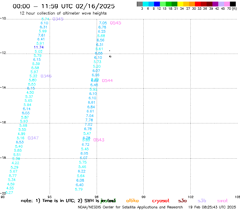The height and width of the screenshot is (210, 240).
Task: Pick the dark blue 12 ft swatch
Action: coord(157,4)
